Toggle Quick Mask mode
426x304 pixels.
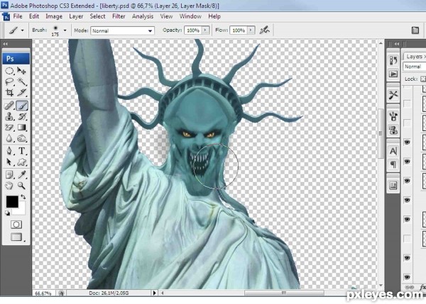click(x=16, y=225)
